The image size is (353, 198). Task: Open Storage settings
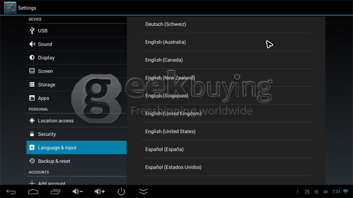click(76, 85)
